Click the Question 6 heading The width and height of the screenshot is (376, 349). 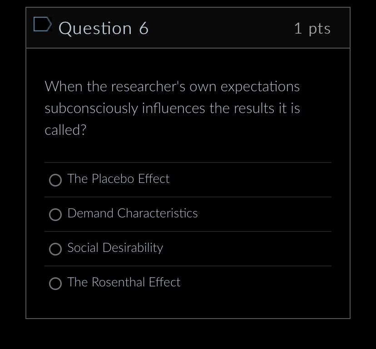104,28
